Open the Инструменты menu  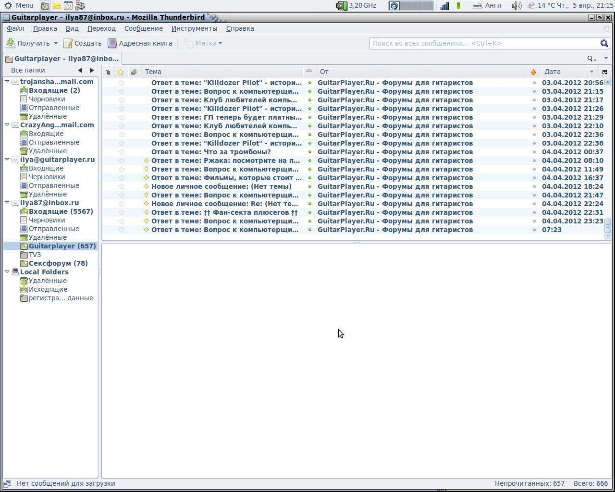click(194, 28)
